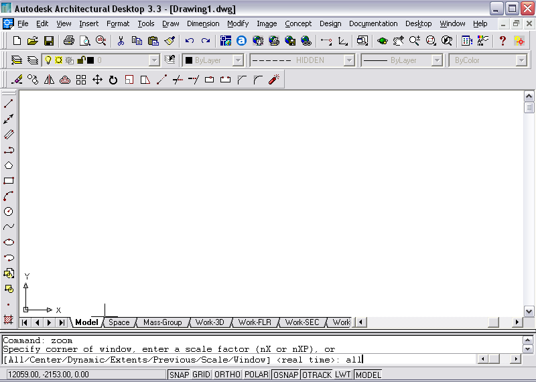Image resolution: width=536 pixels, height=382 pixels.
Task: Click the Paste clipboard icon
Action: coord(153,41)
